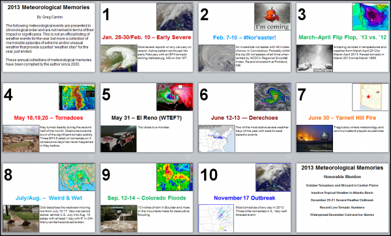Click the '2013 Meteorological Memories' title on the first slide
The width and height of the screenshot is (391, 236).
click(x=49, y=7)
